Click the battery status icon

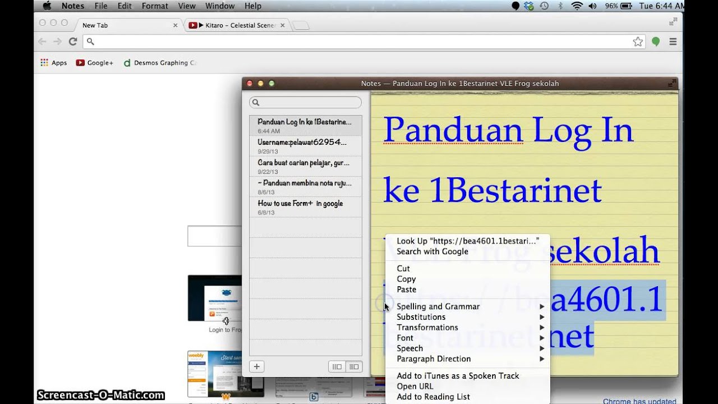(x=625, y=6)
